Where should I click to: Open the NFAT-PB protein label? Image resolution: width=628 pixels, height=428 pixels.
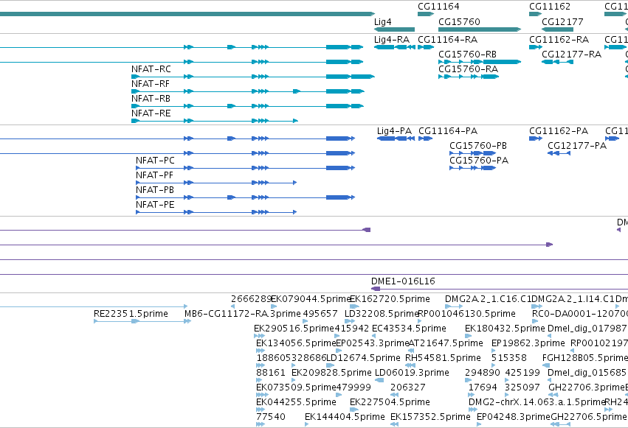point(154,190)
